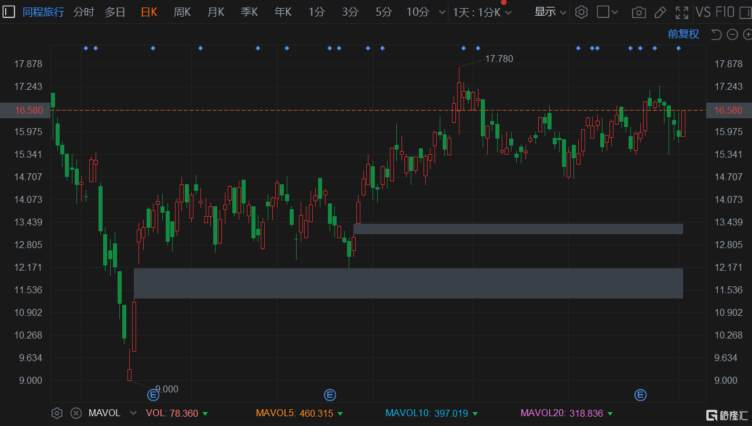
Task: Click the 同程旅行 stock name link
Action: click(43, 12)
